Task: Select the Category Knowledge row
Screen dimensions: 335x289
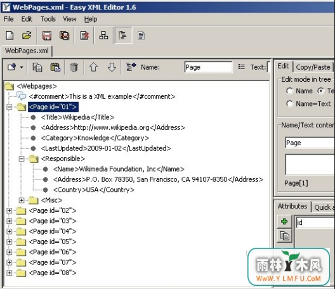Action: coord(95,138)
